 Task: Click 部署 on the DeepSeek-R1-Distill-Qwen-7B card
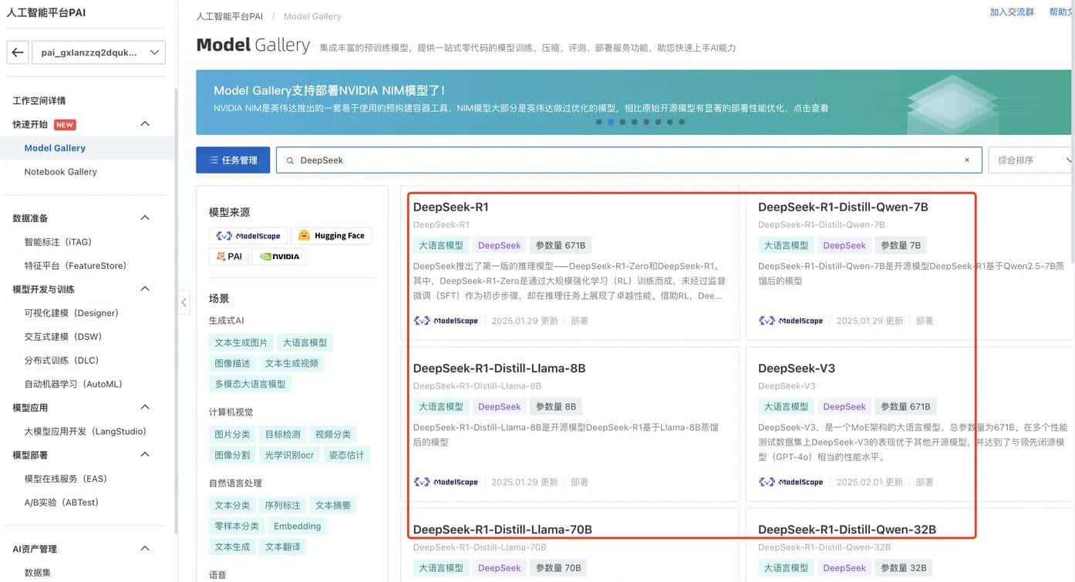tap(924, 321)
